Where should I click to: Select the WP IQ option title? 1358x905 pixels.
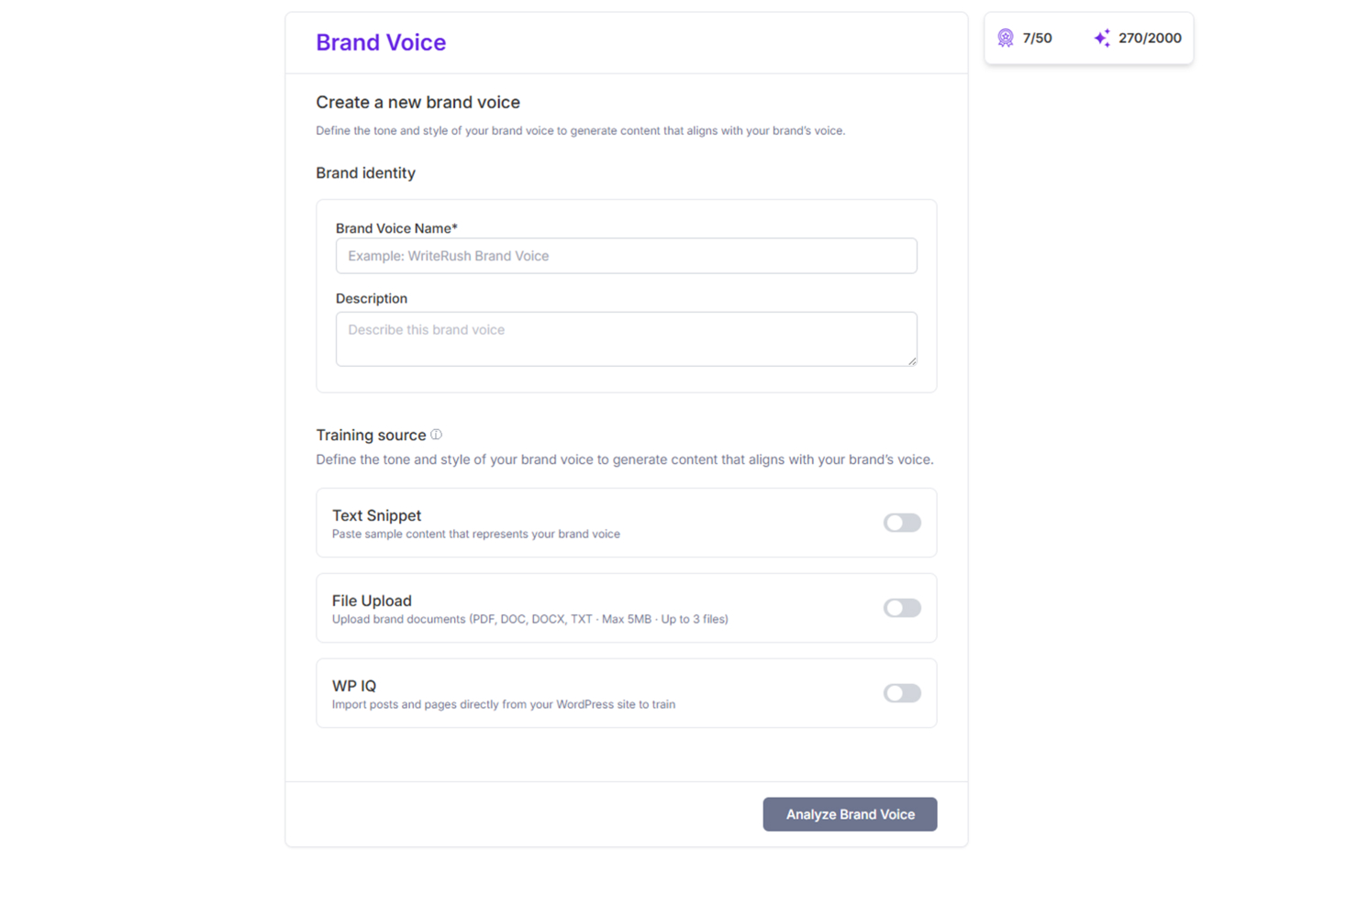[354, 686]
